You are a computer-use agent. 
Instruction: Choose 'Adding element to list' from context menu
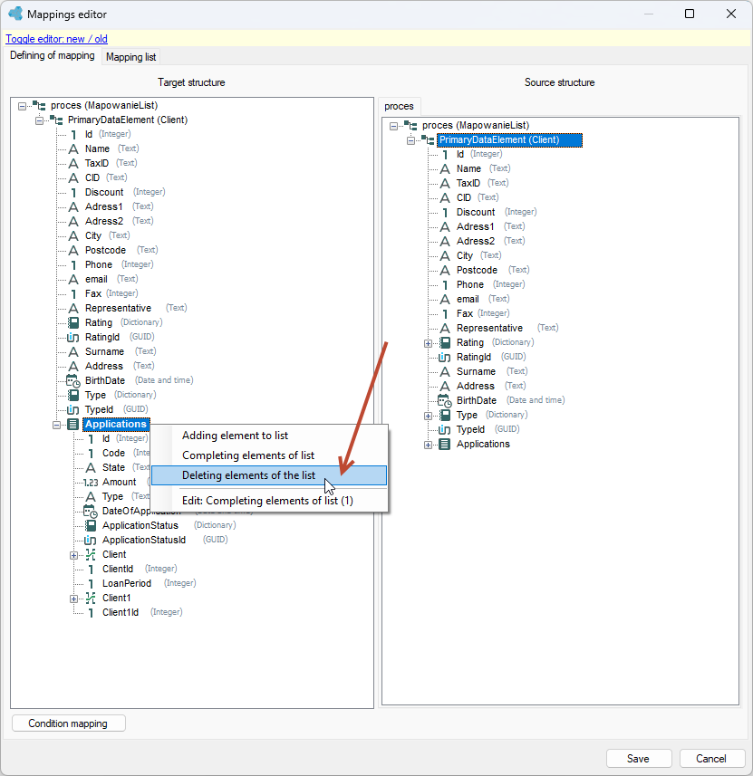coord(269,436)
